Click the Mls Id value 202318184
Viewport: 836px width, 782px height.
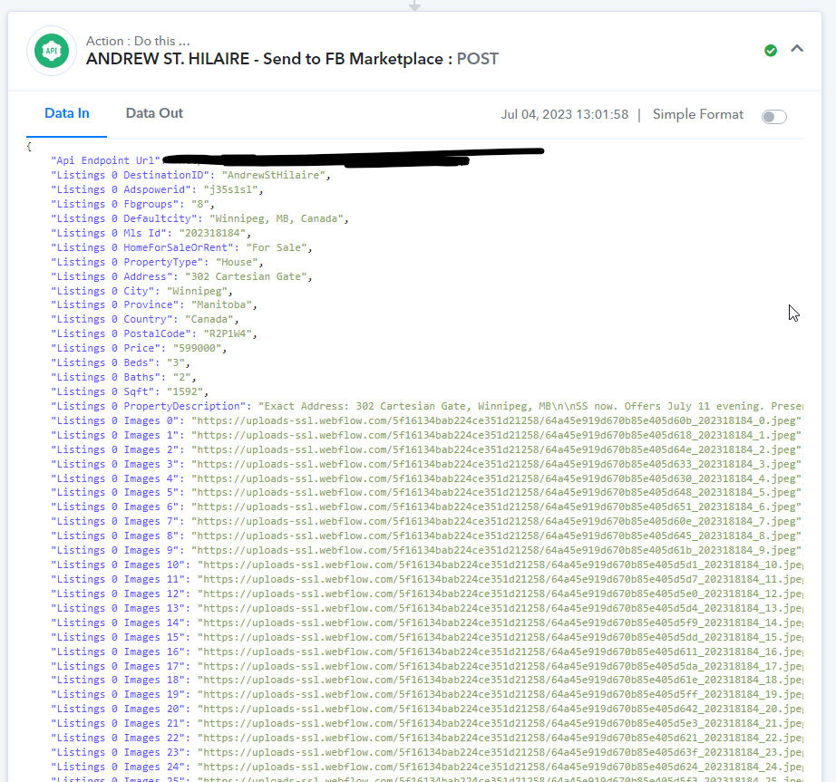(212, 233)
